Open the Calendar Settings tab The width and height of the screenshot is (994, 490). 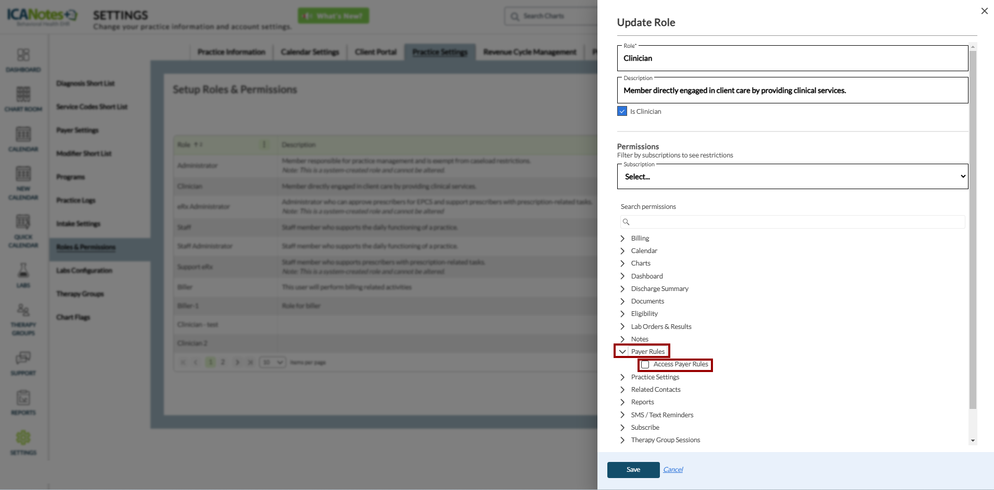point(310,52)
